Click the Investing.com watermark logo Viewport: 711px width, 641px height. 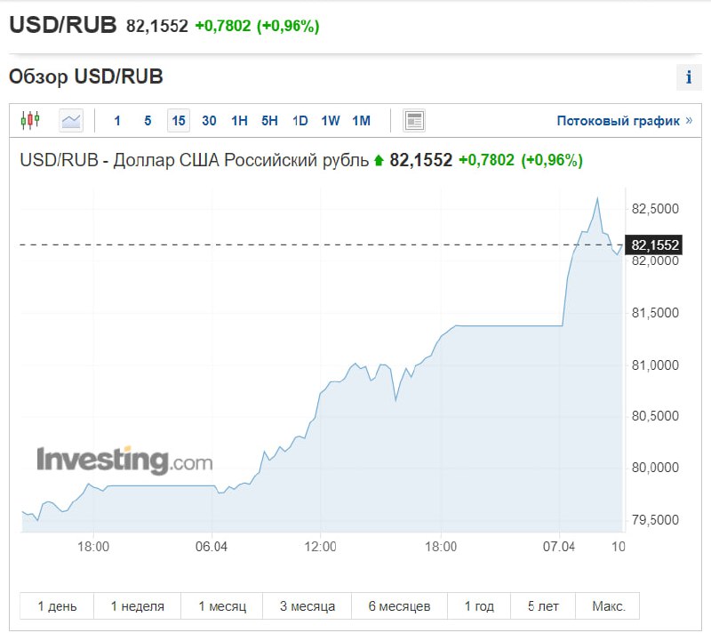tap(124, 461)
